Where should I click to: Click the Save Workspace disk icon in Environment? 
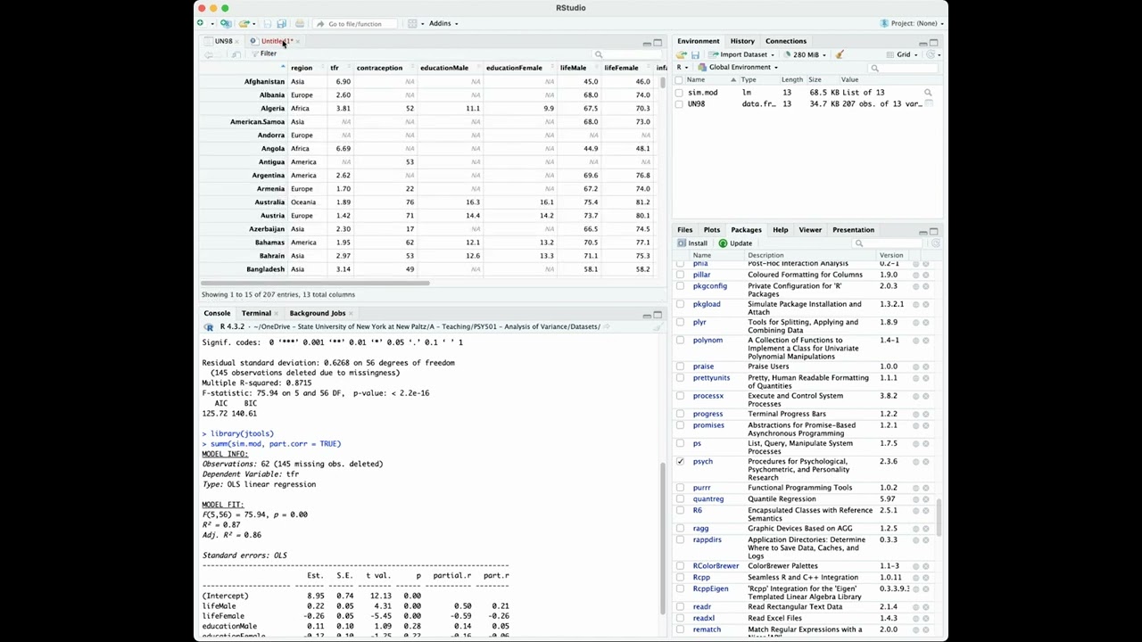695,54
